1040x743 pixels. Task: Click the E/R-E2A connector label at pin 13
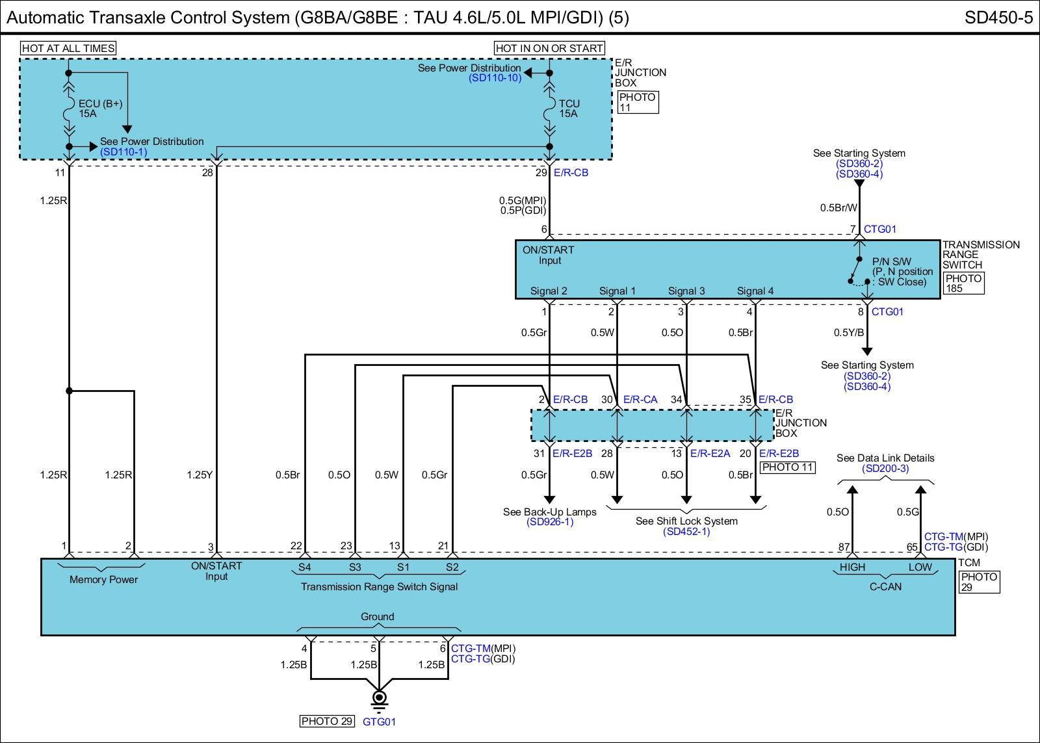710,454
